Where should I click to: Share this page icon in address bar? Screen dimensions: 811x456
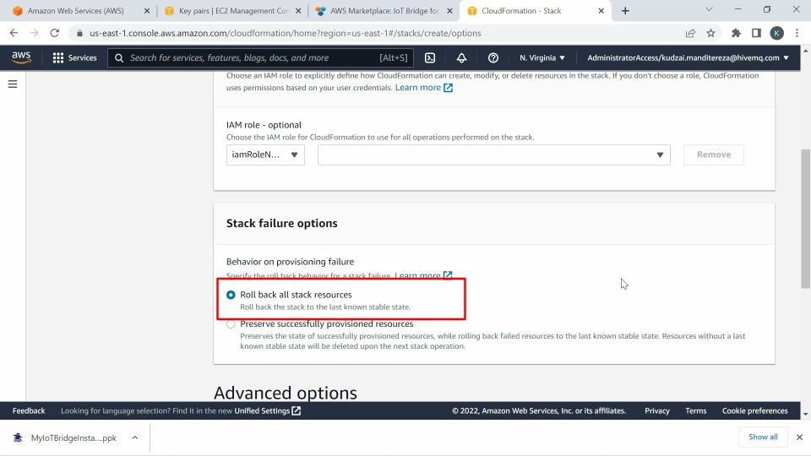pyautogui.click(x=690, y=33)
